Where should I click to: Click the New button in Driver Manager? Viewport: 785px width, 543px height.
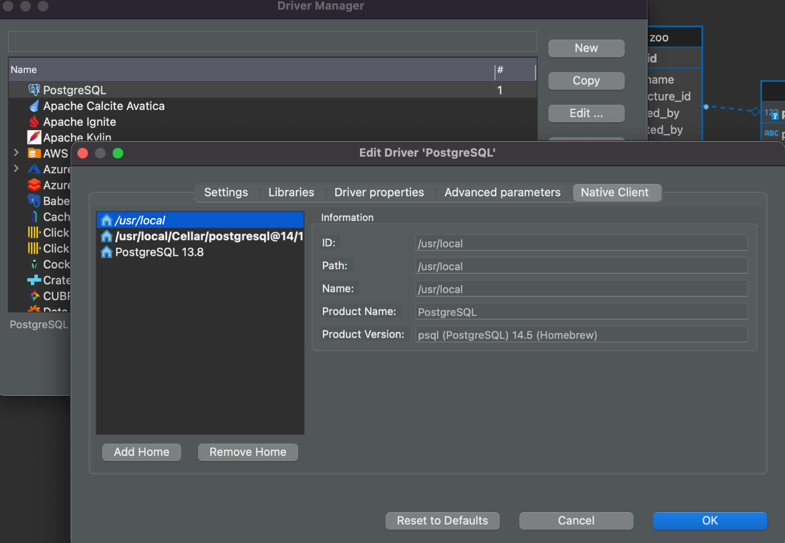[x=587, y=48]
